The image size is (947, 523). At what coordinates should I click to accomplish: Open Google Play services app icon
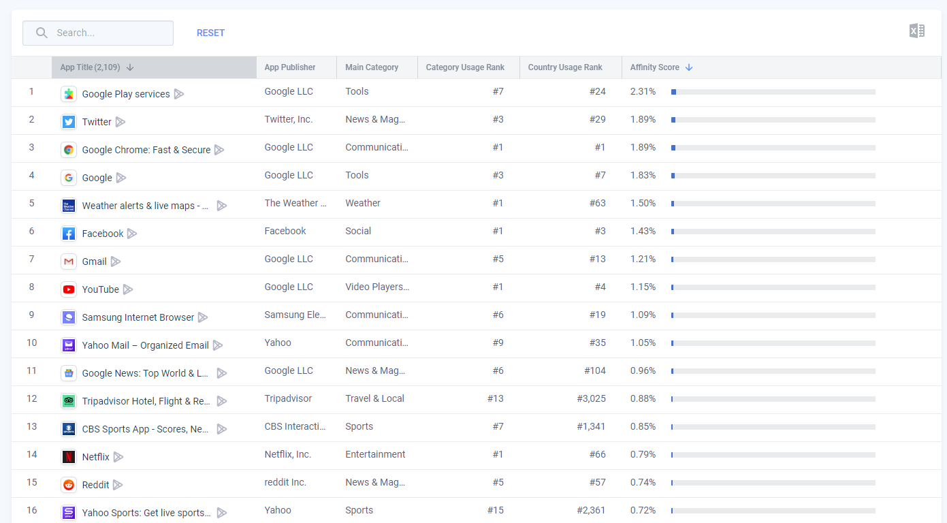pyautogui.click(x=68, y=94)
